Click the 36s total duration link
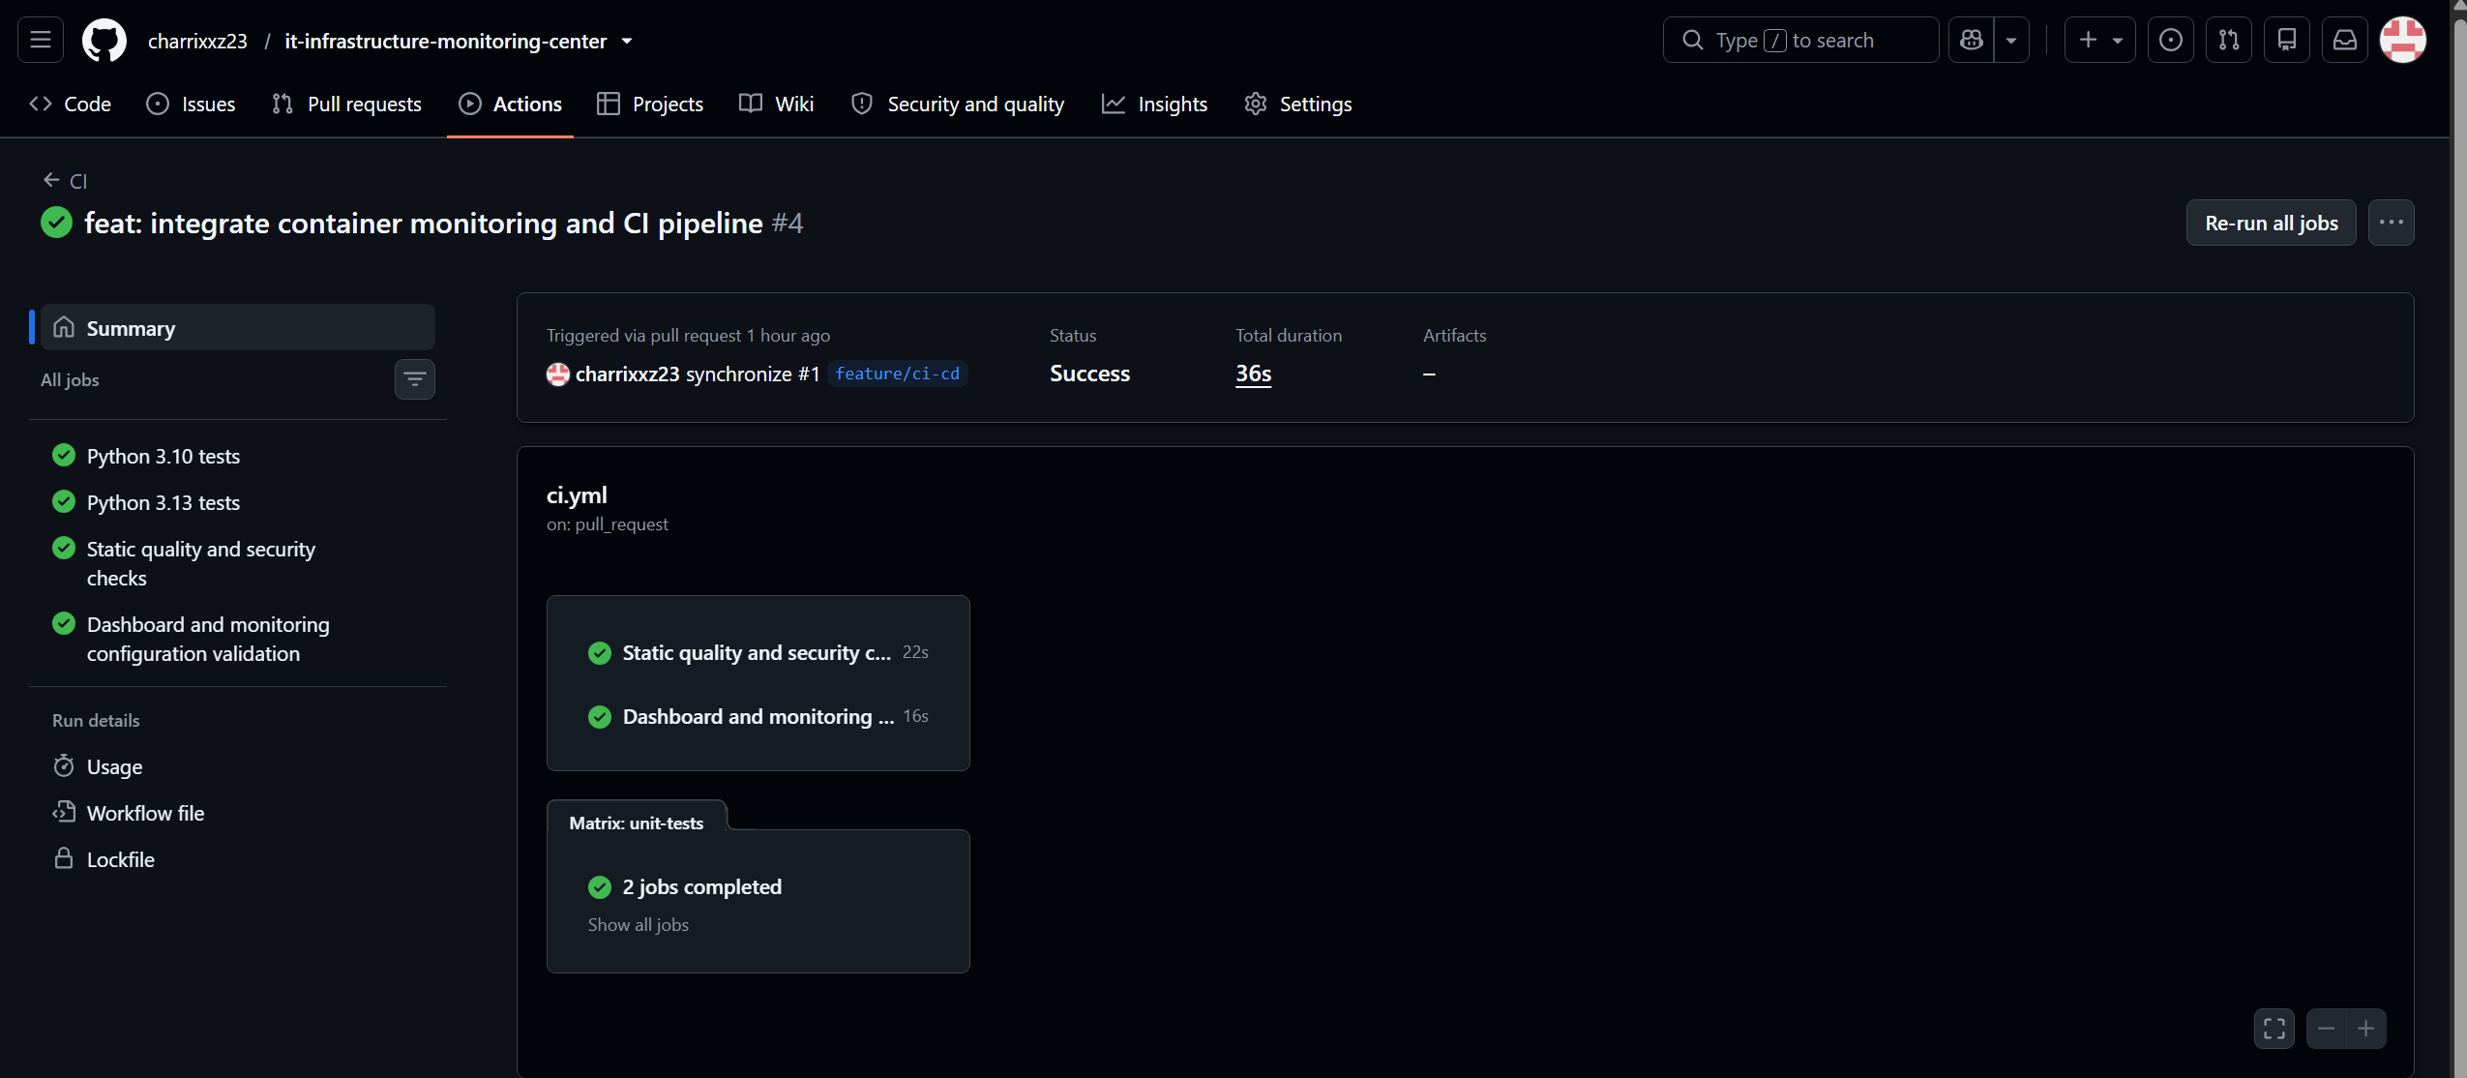This screenshot has height=1078, width=2467. pos(1253,374)
